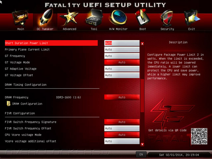Open the Tool toolbox icon
The width and height of the screenshot is (212, 159).
(x=94, y=17)
